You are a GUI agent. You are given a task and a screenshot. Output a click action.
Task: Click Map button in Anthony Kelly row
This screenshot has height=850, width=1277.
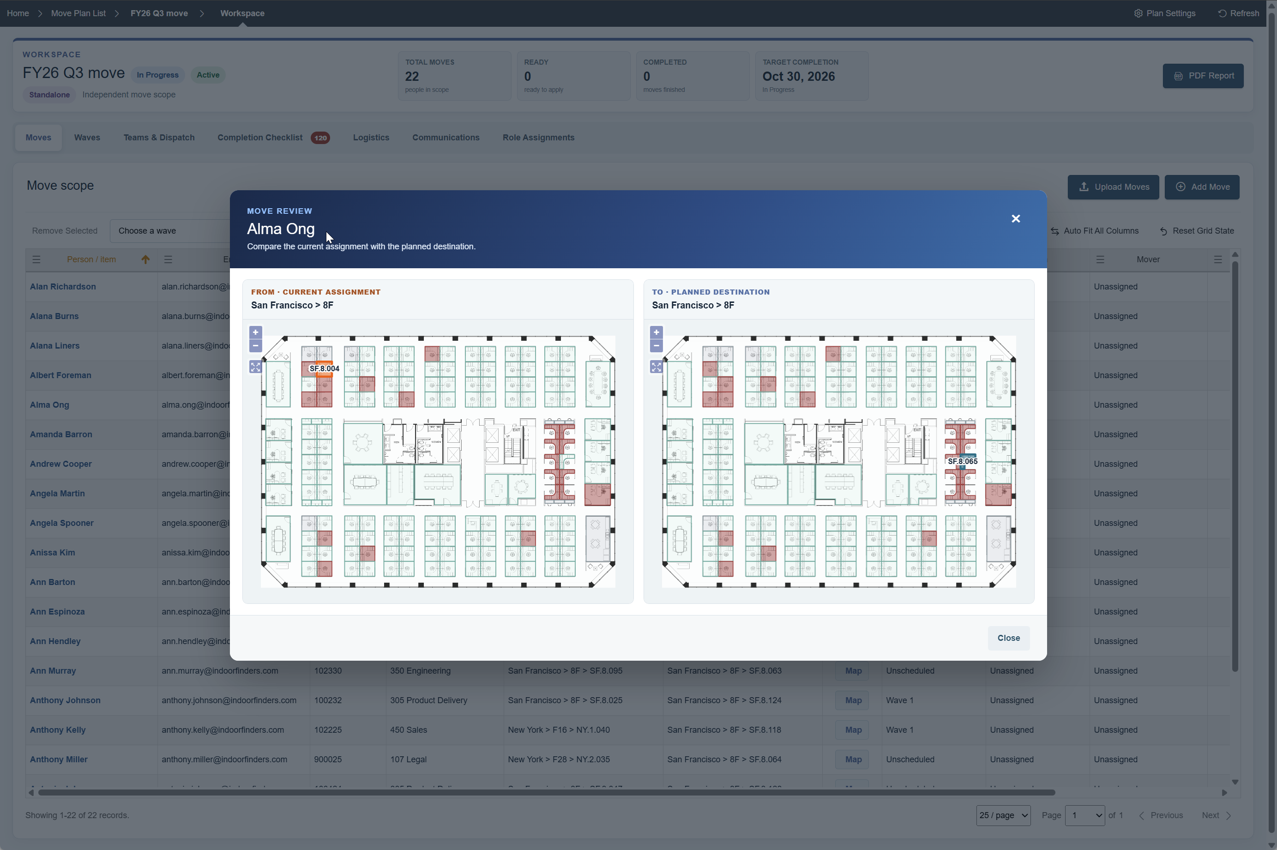click(853, 730)
